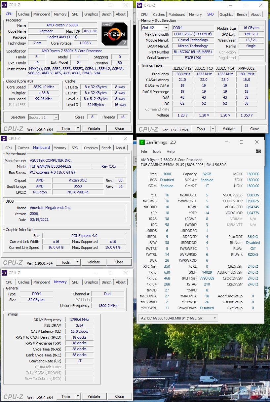This screenshot has width=270, height=402.
Task: Select SPD tab in Mainboard window
Action: click(75, 148)
